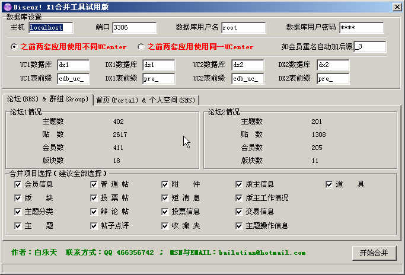Click the 端口 field showing 3306

[135, 28]
